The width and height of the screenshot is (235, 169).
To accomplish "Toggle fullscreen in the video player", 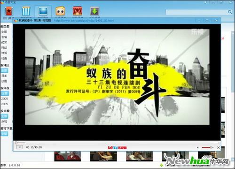I will (x=218, y=147).
